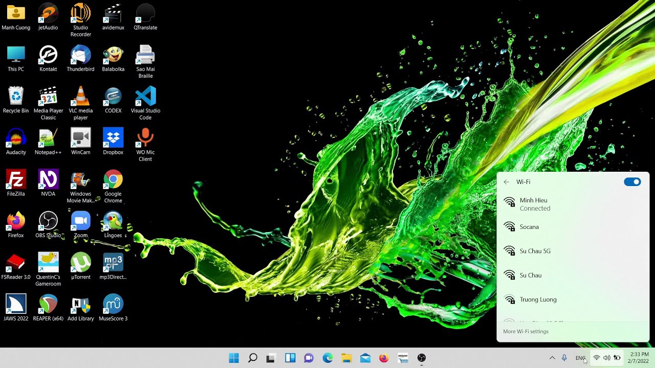Launch Microsoft Edge from the taskbar

pyautogui.click(x=327, y=358)
